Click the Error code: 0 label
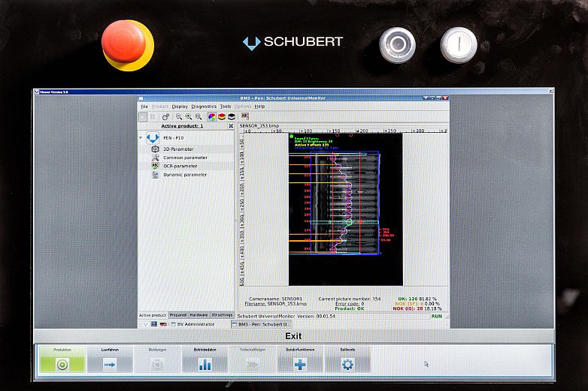The width and height of the screenshot is (588, 391). [350, 304]
